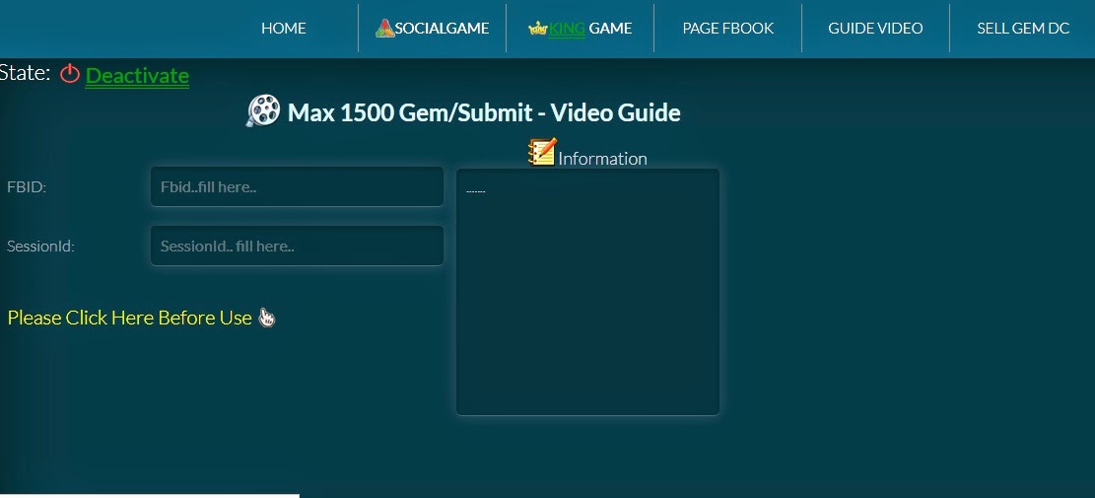Open the PAGE FBOOK menu item

tap(727, 29)
